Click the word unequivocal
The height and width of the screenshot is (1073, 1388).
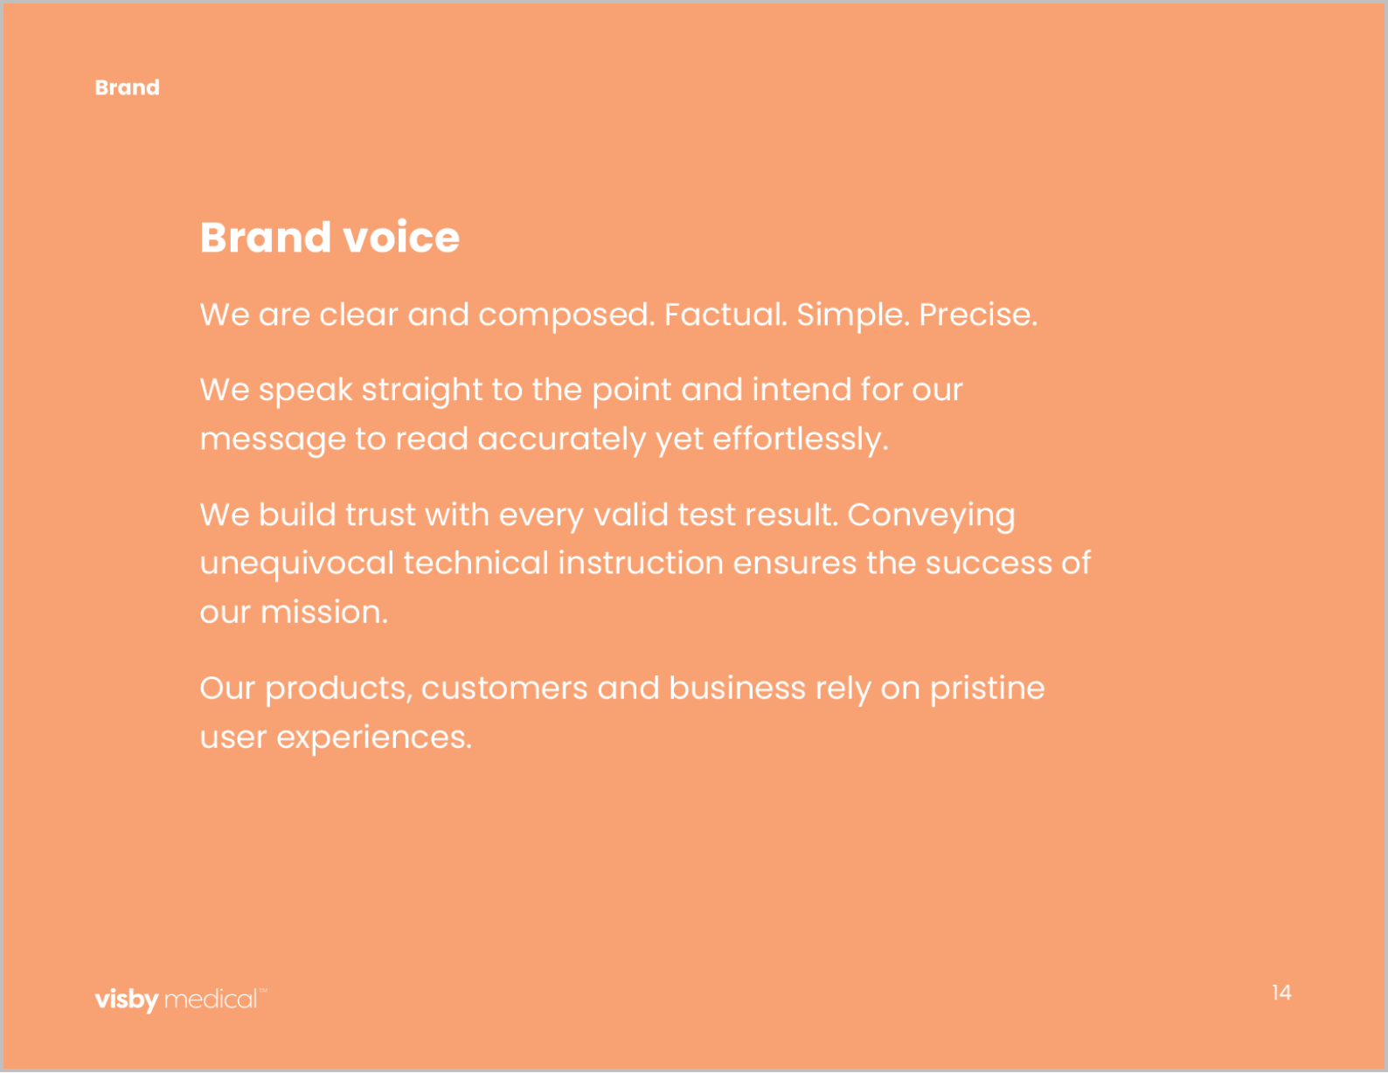[x=297, y=564]
